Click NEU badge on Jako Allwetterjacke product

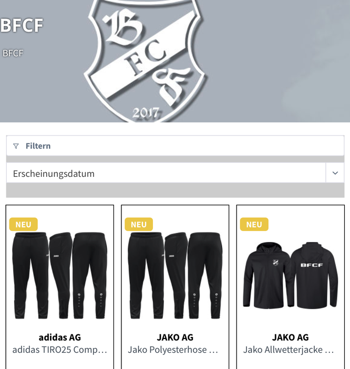pyautogui.click(x=254, y=224)
